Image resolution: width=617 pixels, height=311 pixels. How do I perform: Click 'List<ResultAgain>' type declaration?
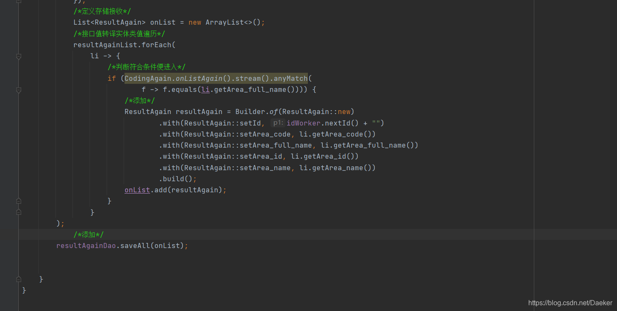click(110, 23)
